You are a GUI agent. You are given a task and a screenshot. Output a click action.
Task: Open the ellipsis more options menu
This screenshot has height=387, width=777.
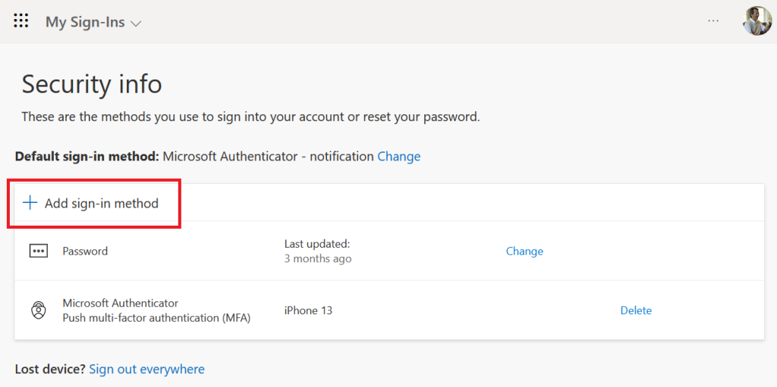(x=713, y=21)
